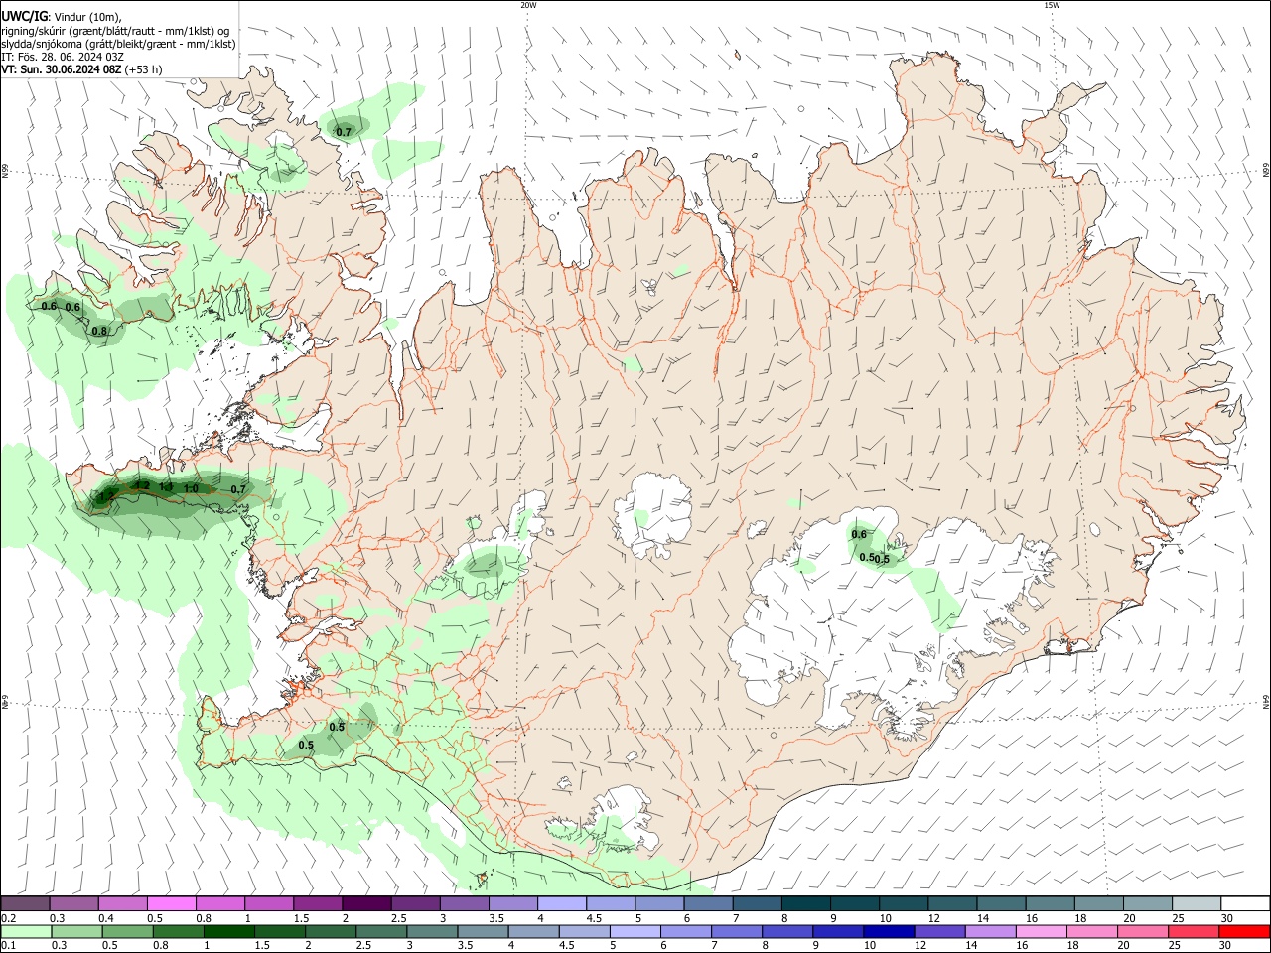Click the '0.4' label in the top legend scale
The width and height of the screenshot is (1271, 953).
click(x=106, y=918)
